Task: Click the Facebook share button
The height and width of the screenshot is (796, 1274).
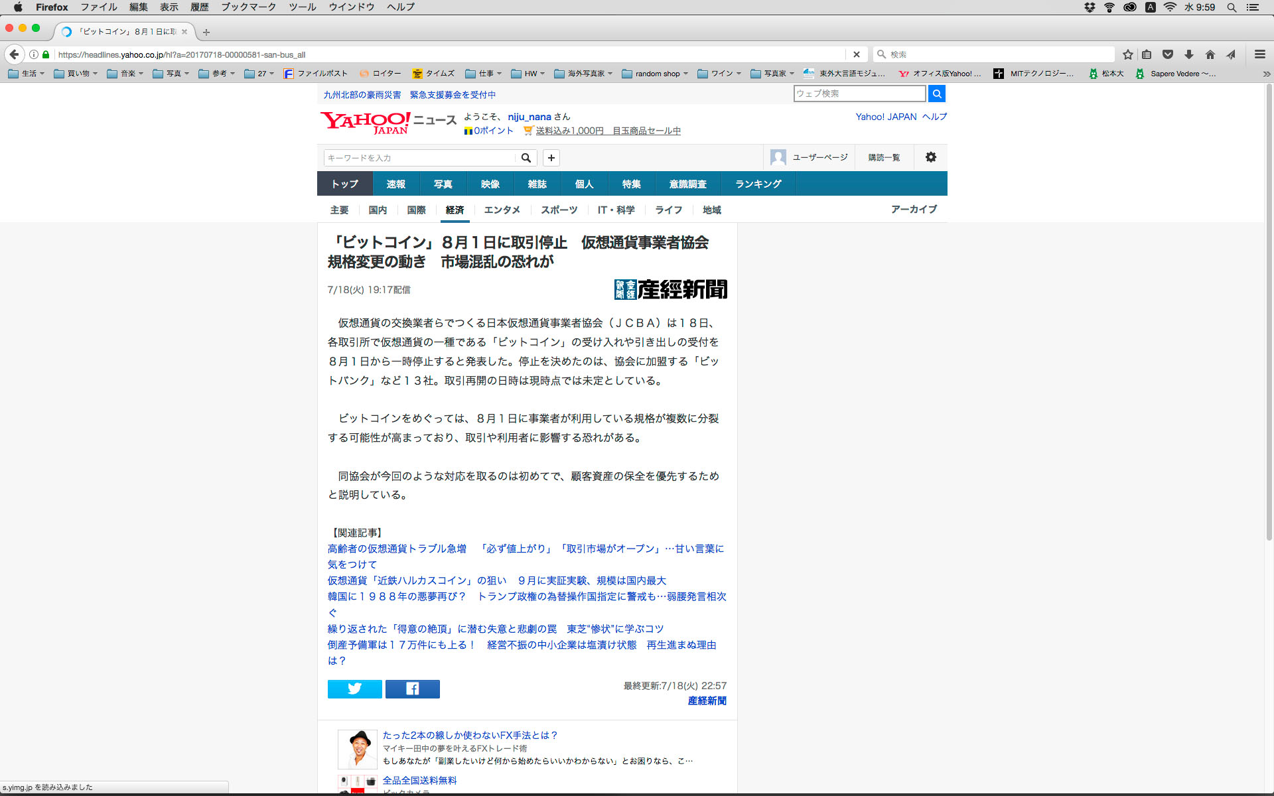Action: click(412, 689)
